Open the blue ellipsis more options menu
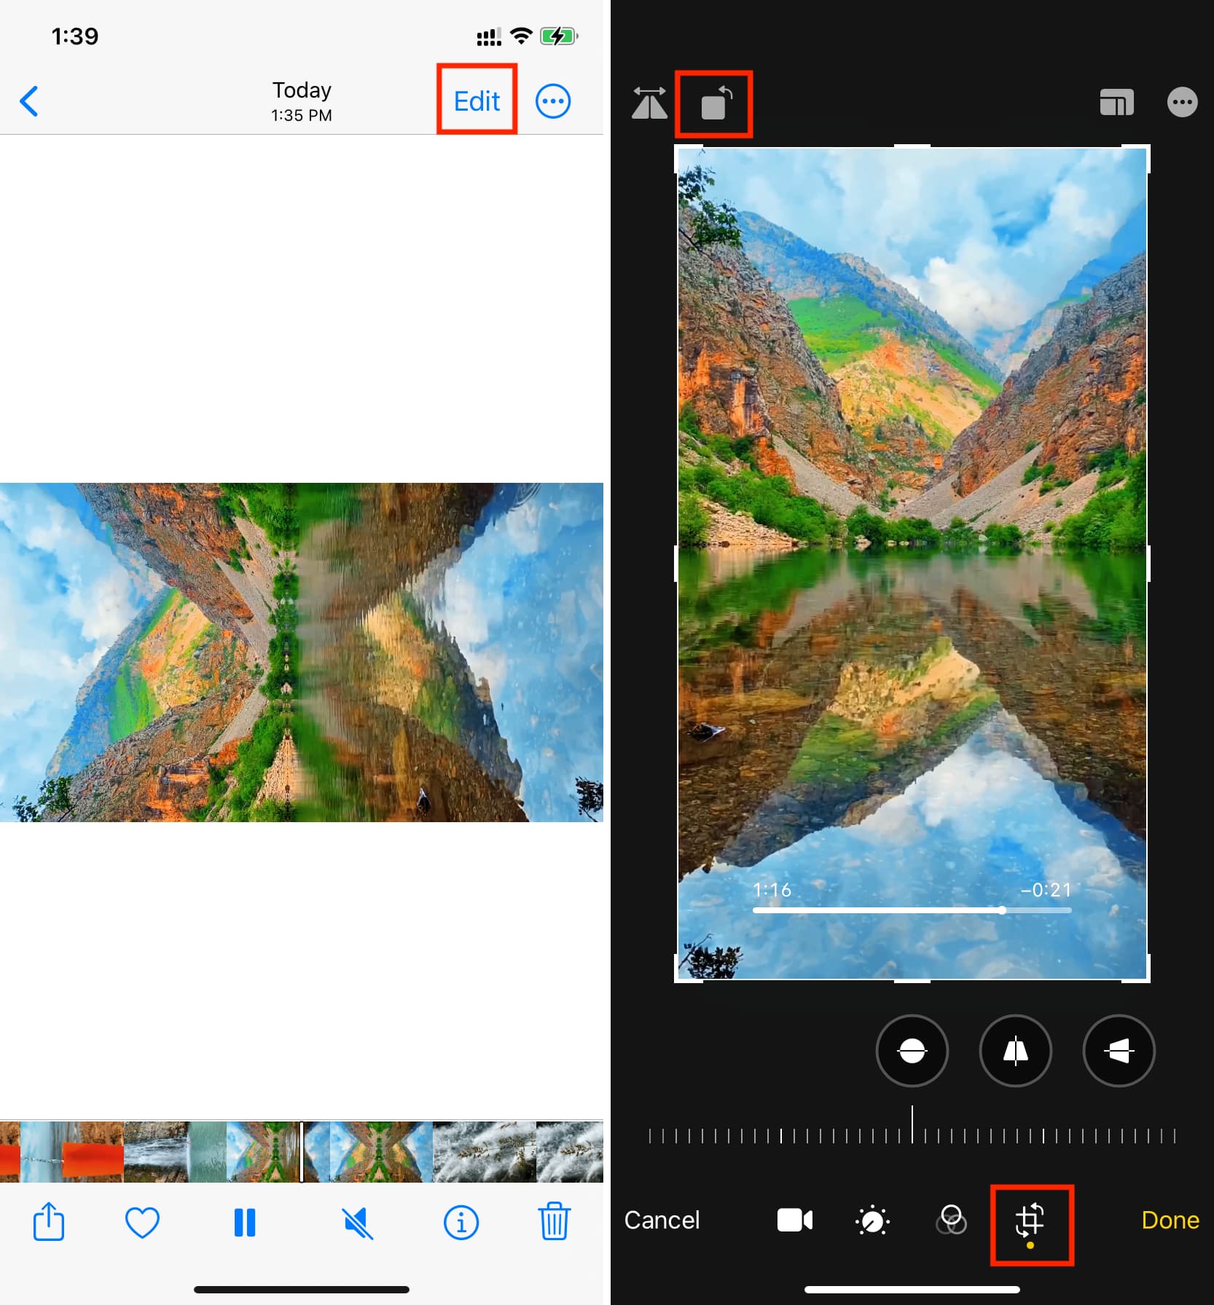 click(553, 101)
